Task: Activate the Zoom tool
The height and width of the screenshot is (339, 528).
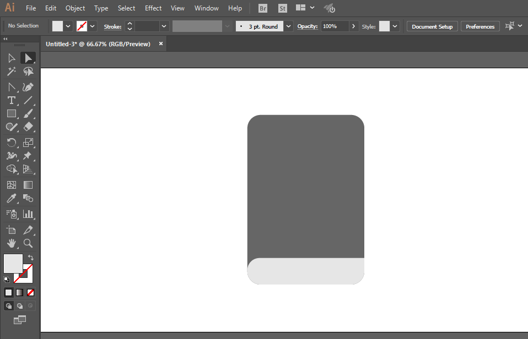Action: coord(28,243)
